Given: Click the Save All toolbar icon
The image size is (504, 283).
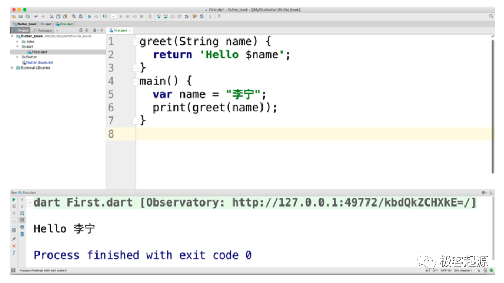Looking at the screenshot, I should (x=21, y=17).
